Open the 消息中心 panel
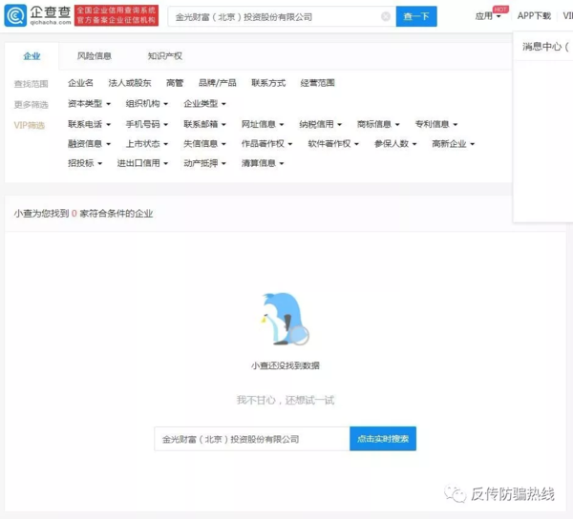Viewport: 573px width, 519px height. [543, 46]
